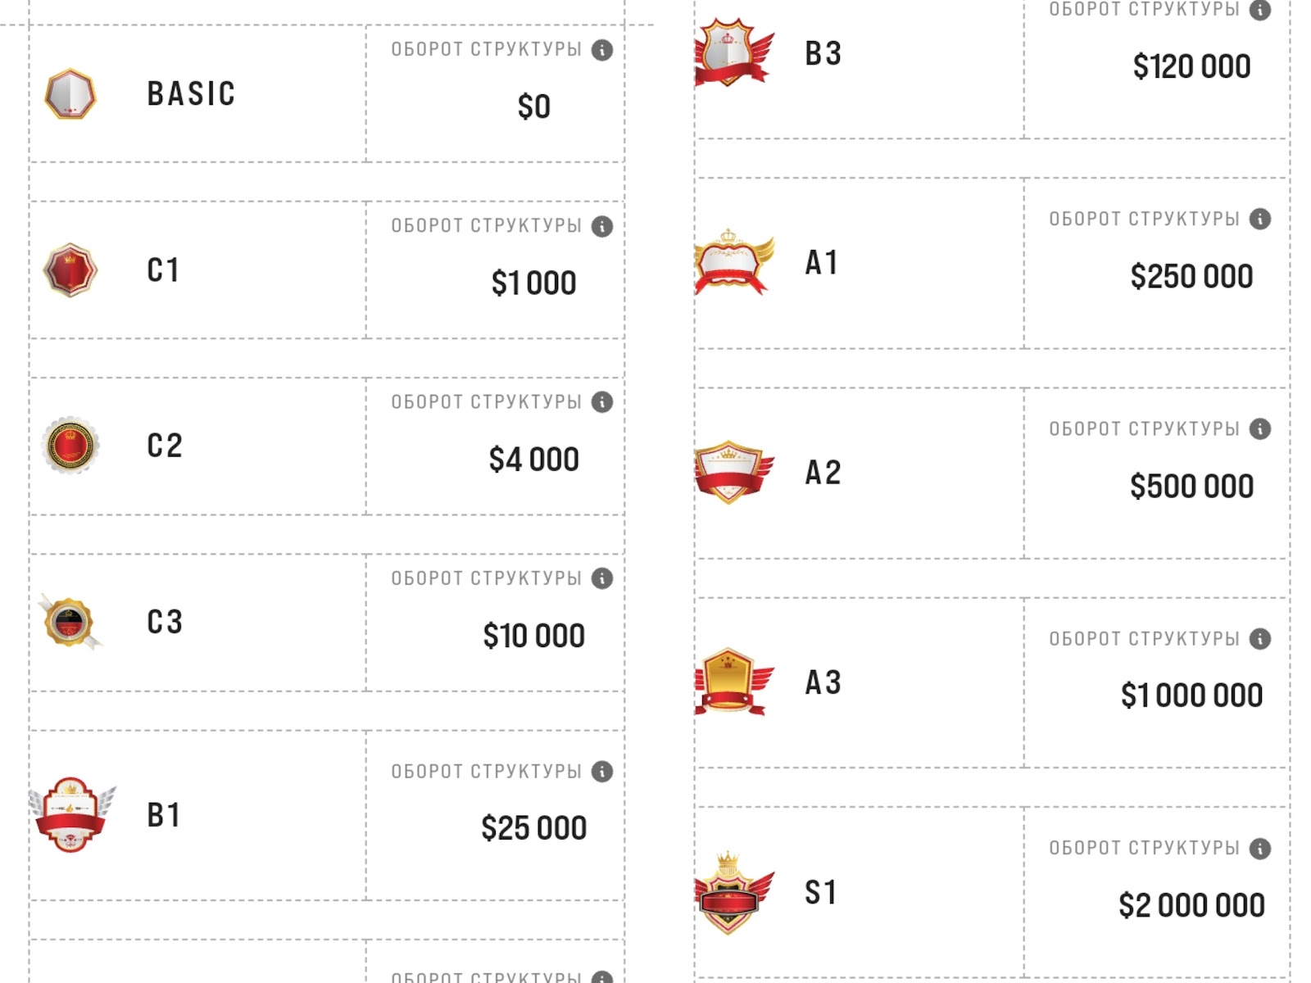Click the S1 crowned shield badge
Viewport: 1311px width, 983px height.
pyautogui.click(x=733, y=892)
